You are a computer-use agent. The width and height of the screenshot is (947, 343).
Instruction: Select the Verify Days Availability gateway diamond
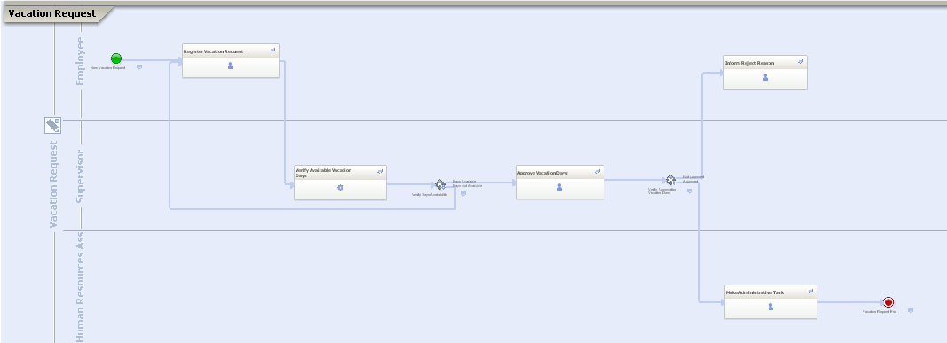click(x=440, y=184)
